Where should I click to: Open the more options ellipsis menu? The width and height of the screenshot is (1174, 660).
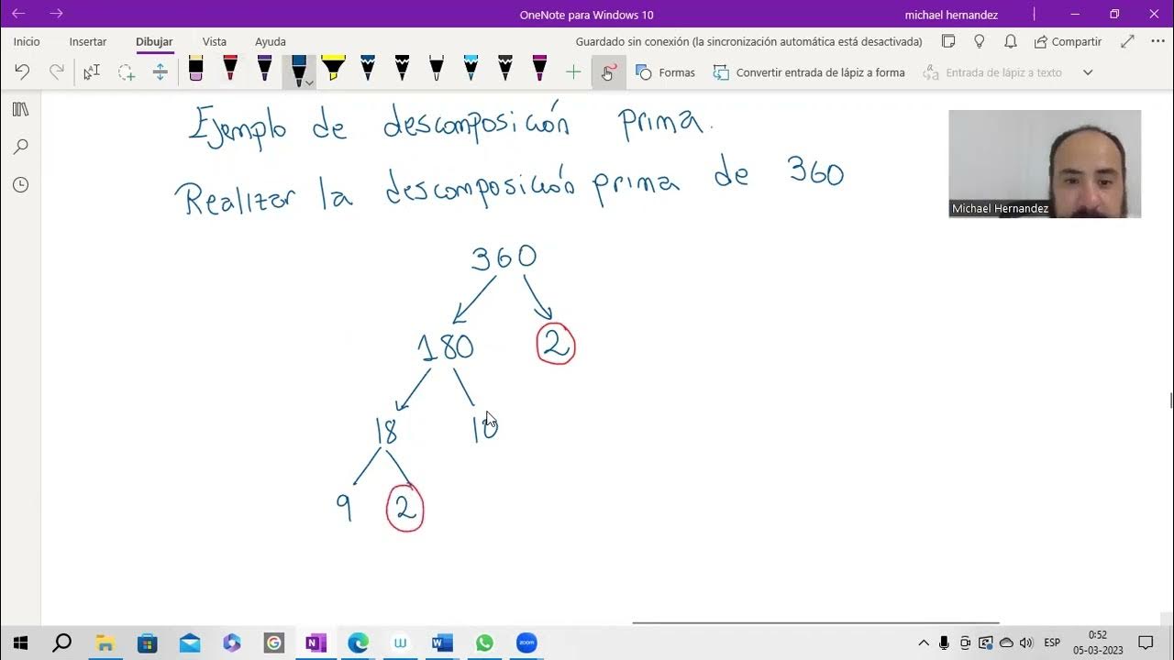(x=1157, y=41)
